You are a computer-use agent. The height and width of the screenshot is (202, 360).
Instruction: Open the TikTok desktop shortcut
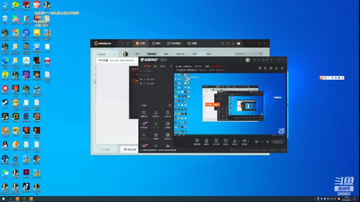point(26,188)
